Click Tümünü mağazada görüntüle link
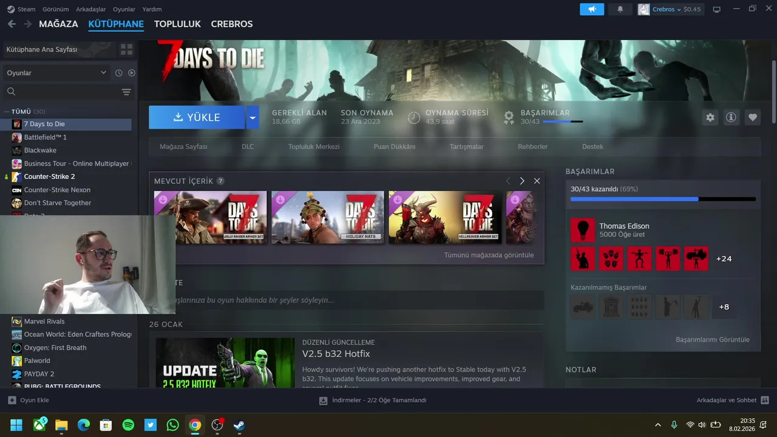 click(489, 255)
